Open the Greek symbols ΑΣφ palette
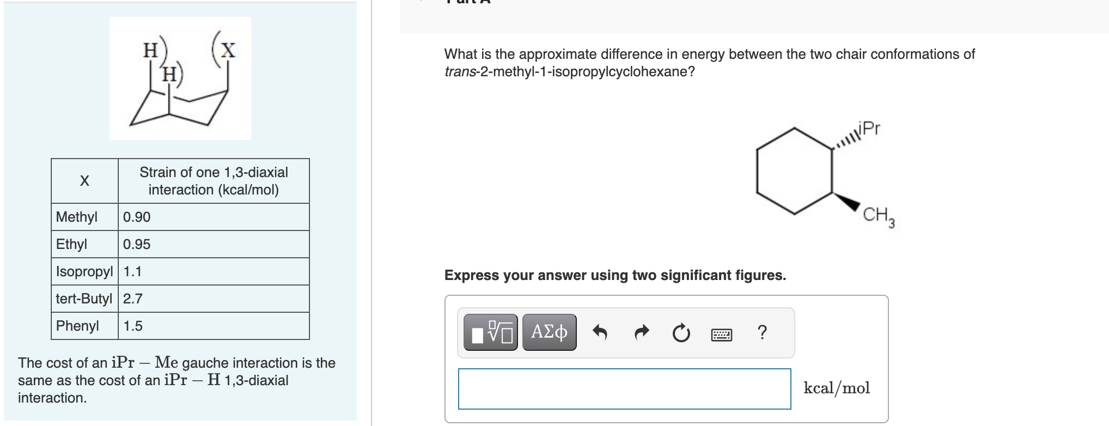 tap(549, 332)
